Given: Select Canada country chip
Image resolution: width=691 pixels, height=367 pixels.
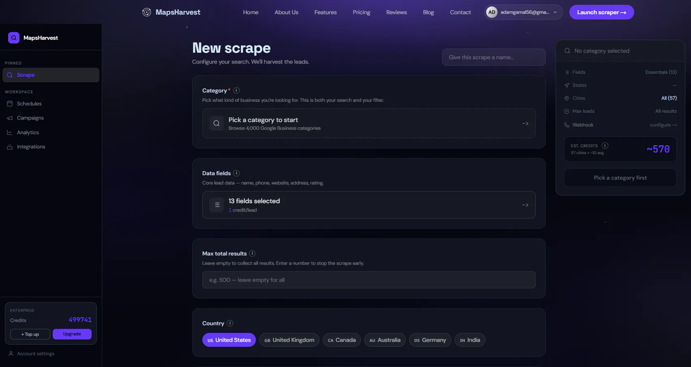Looking at the screenshot, I should click(342, 340).
